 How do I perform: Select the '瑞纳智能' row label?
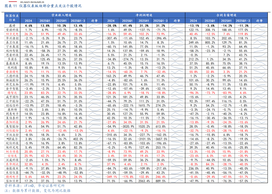pyautogui.click(x=12, y=51)
